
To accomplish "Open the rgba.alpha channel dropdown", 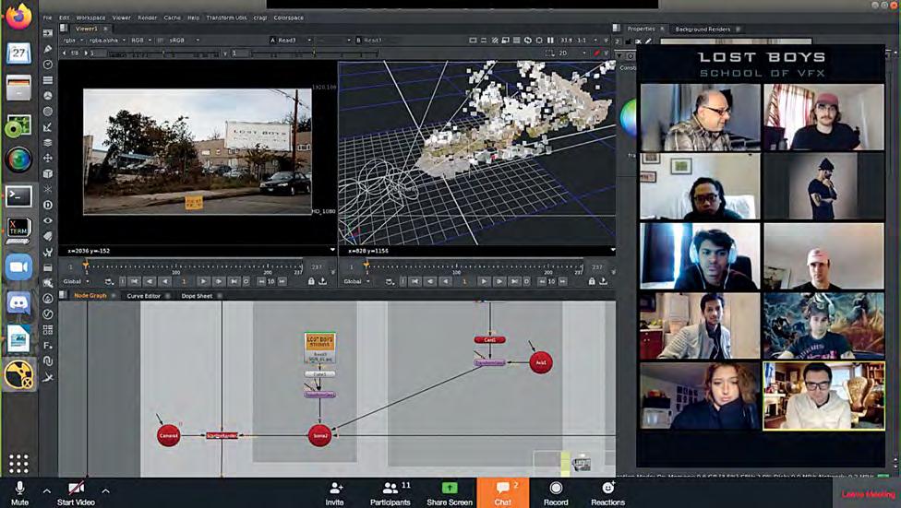I will point(107,41).
